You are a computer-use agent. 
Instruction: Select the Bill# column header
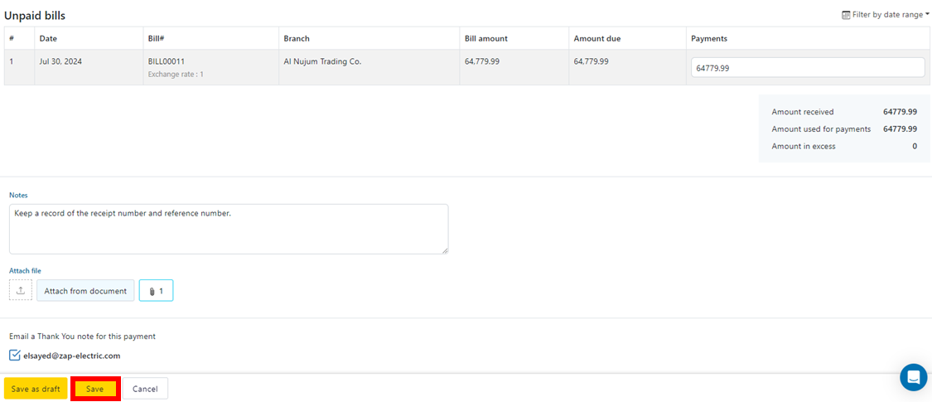click(157, 38)
